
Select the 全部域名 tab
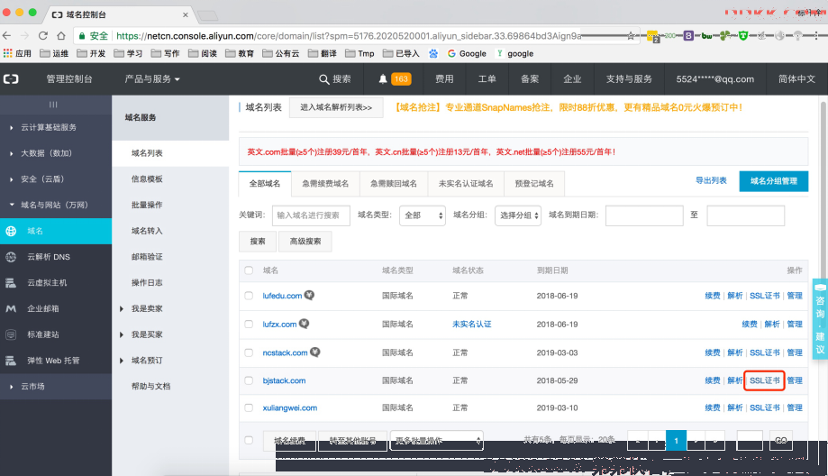[x=265, y=184]
